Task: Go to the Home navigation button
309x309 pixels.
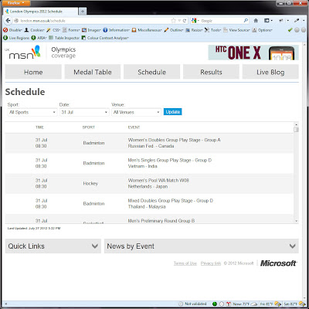Action: click(x=33, y=72)
